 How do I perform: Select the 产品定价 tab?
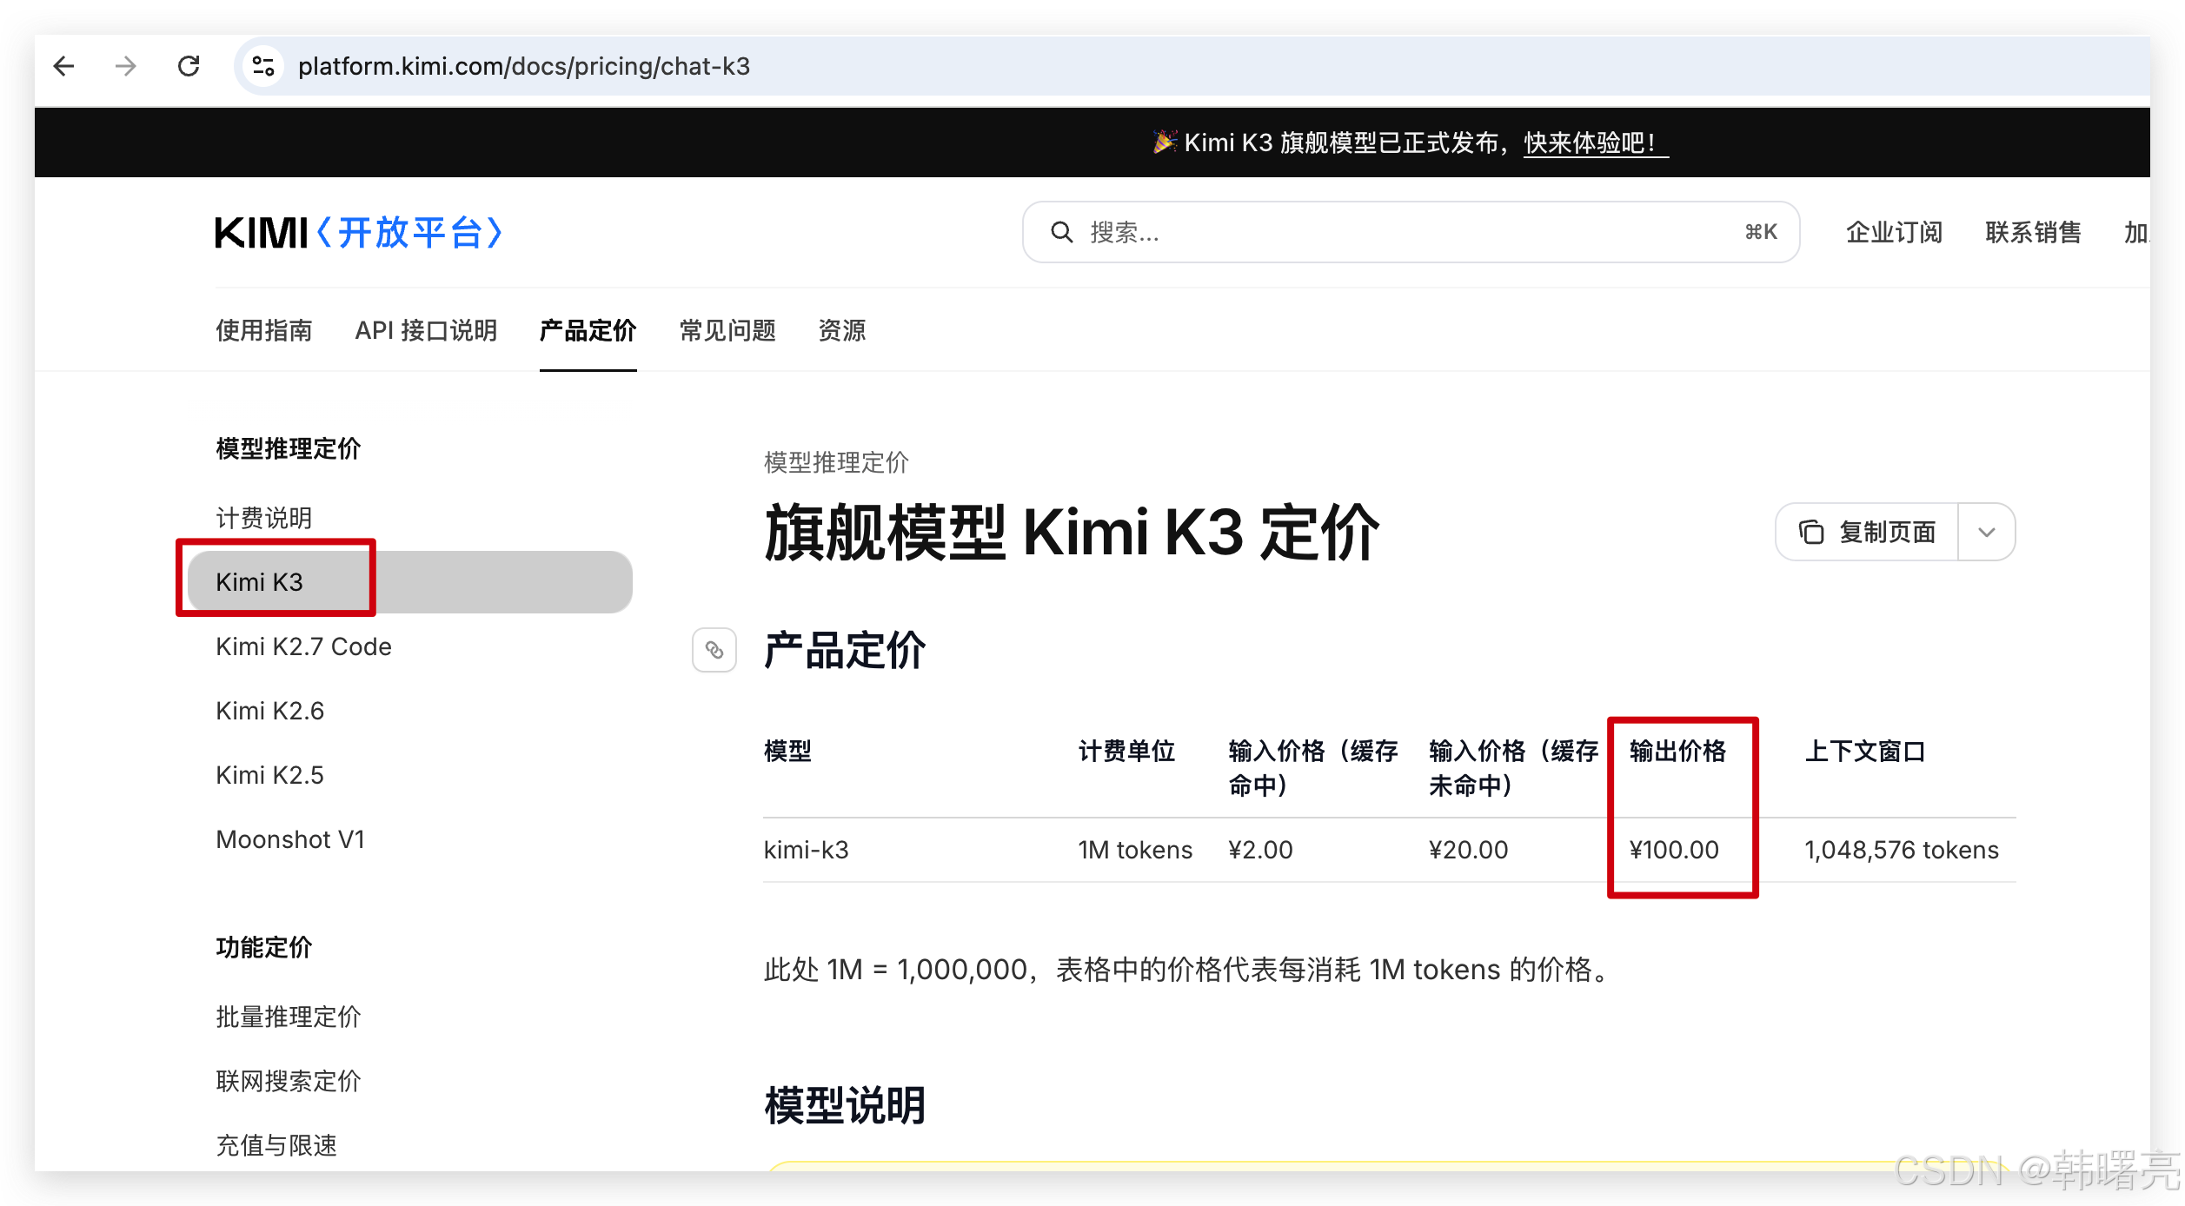pyautogui.click(x=588, y=330)
